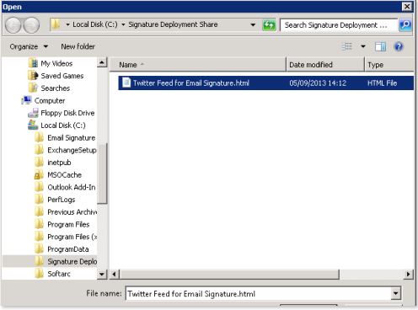Click the search magnifier icon
The width and height of the screenshot is (418, 310).
405,25
